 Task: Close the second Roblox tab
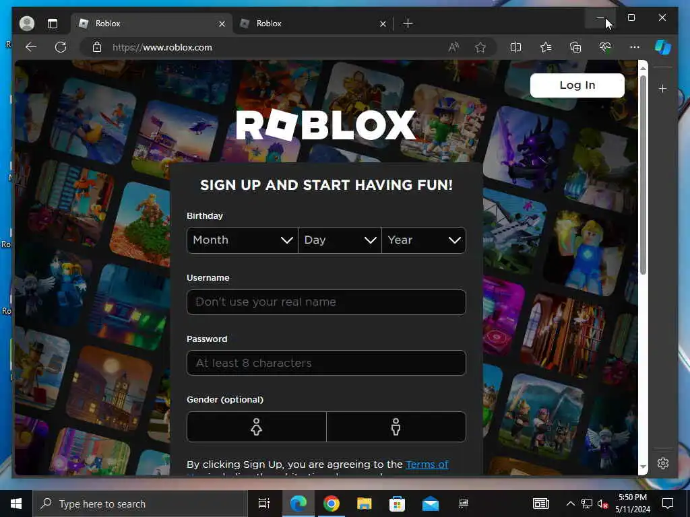(383, 24)
